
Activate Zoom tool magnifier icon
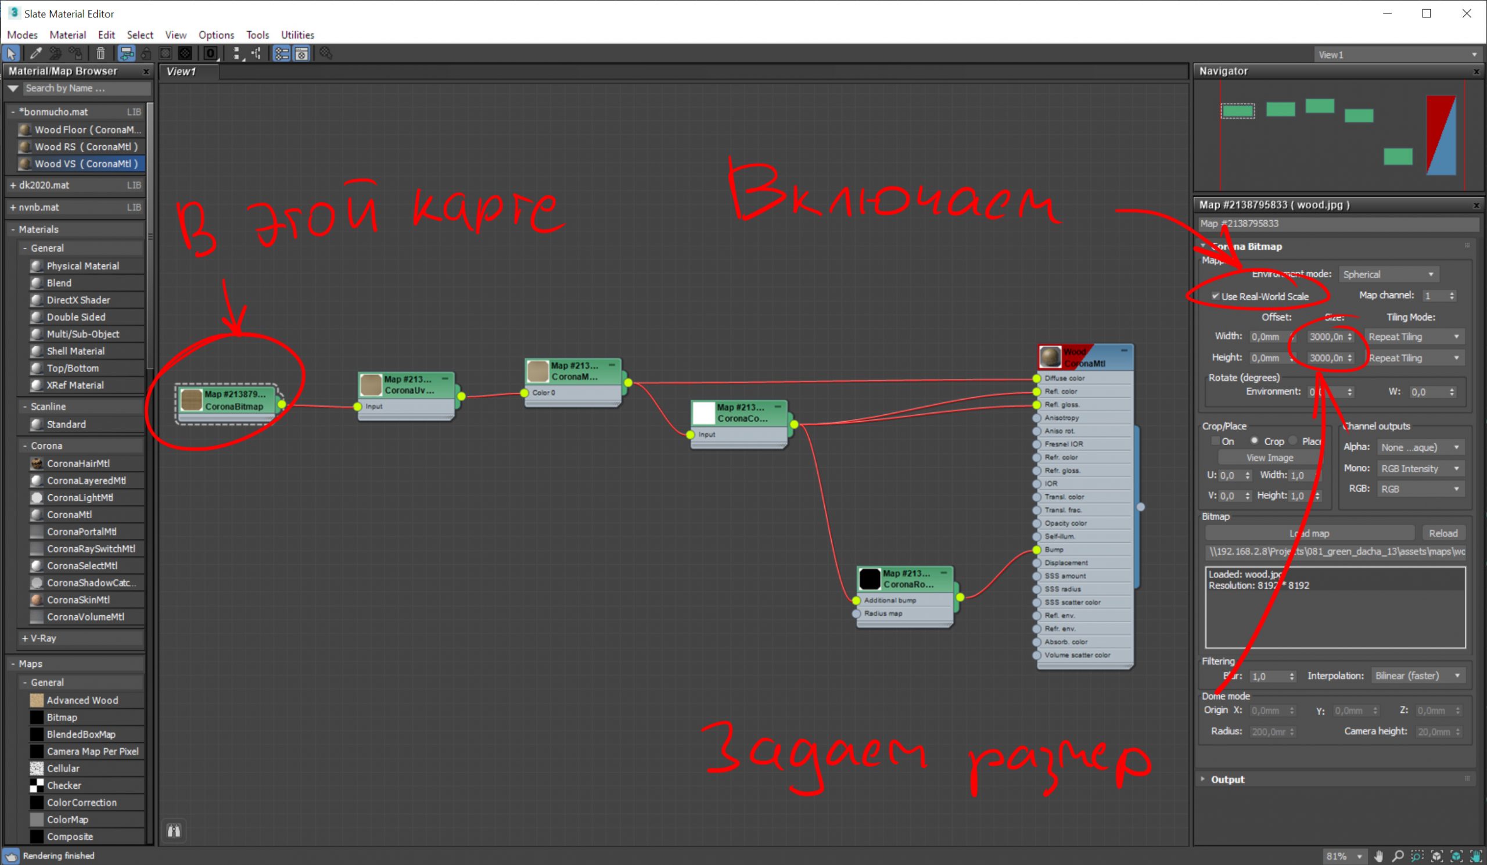1398,856
